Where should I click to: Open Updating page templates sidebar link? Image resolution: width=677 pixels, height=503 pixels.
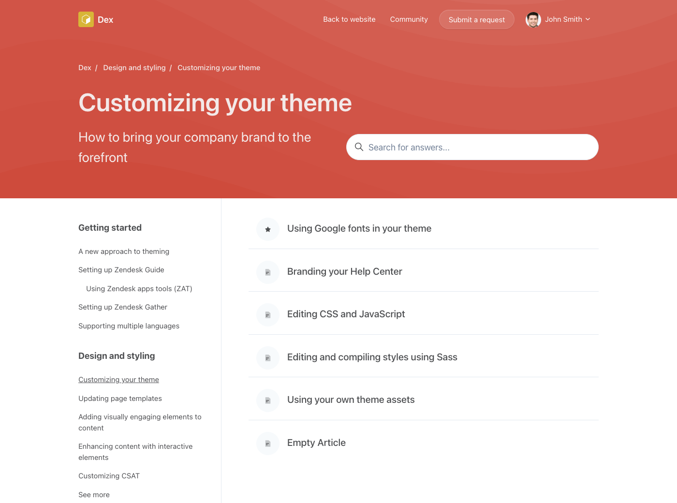(x=120, y=399)
